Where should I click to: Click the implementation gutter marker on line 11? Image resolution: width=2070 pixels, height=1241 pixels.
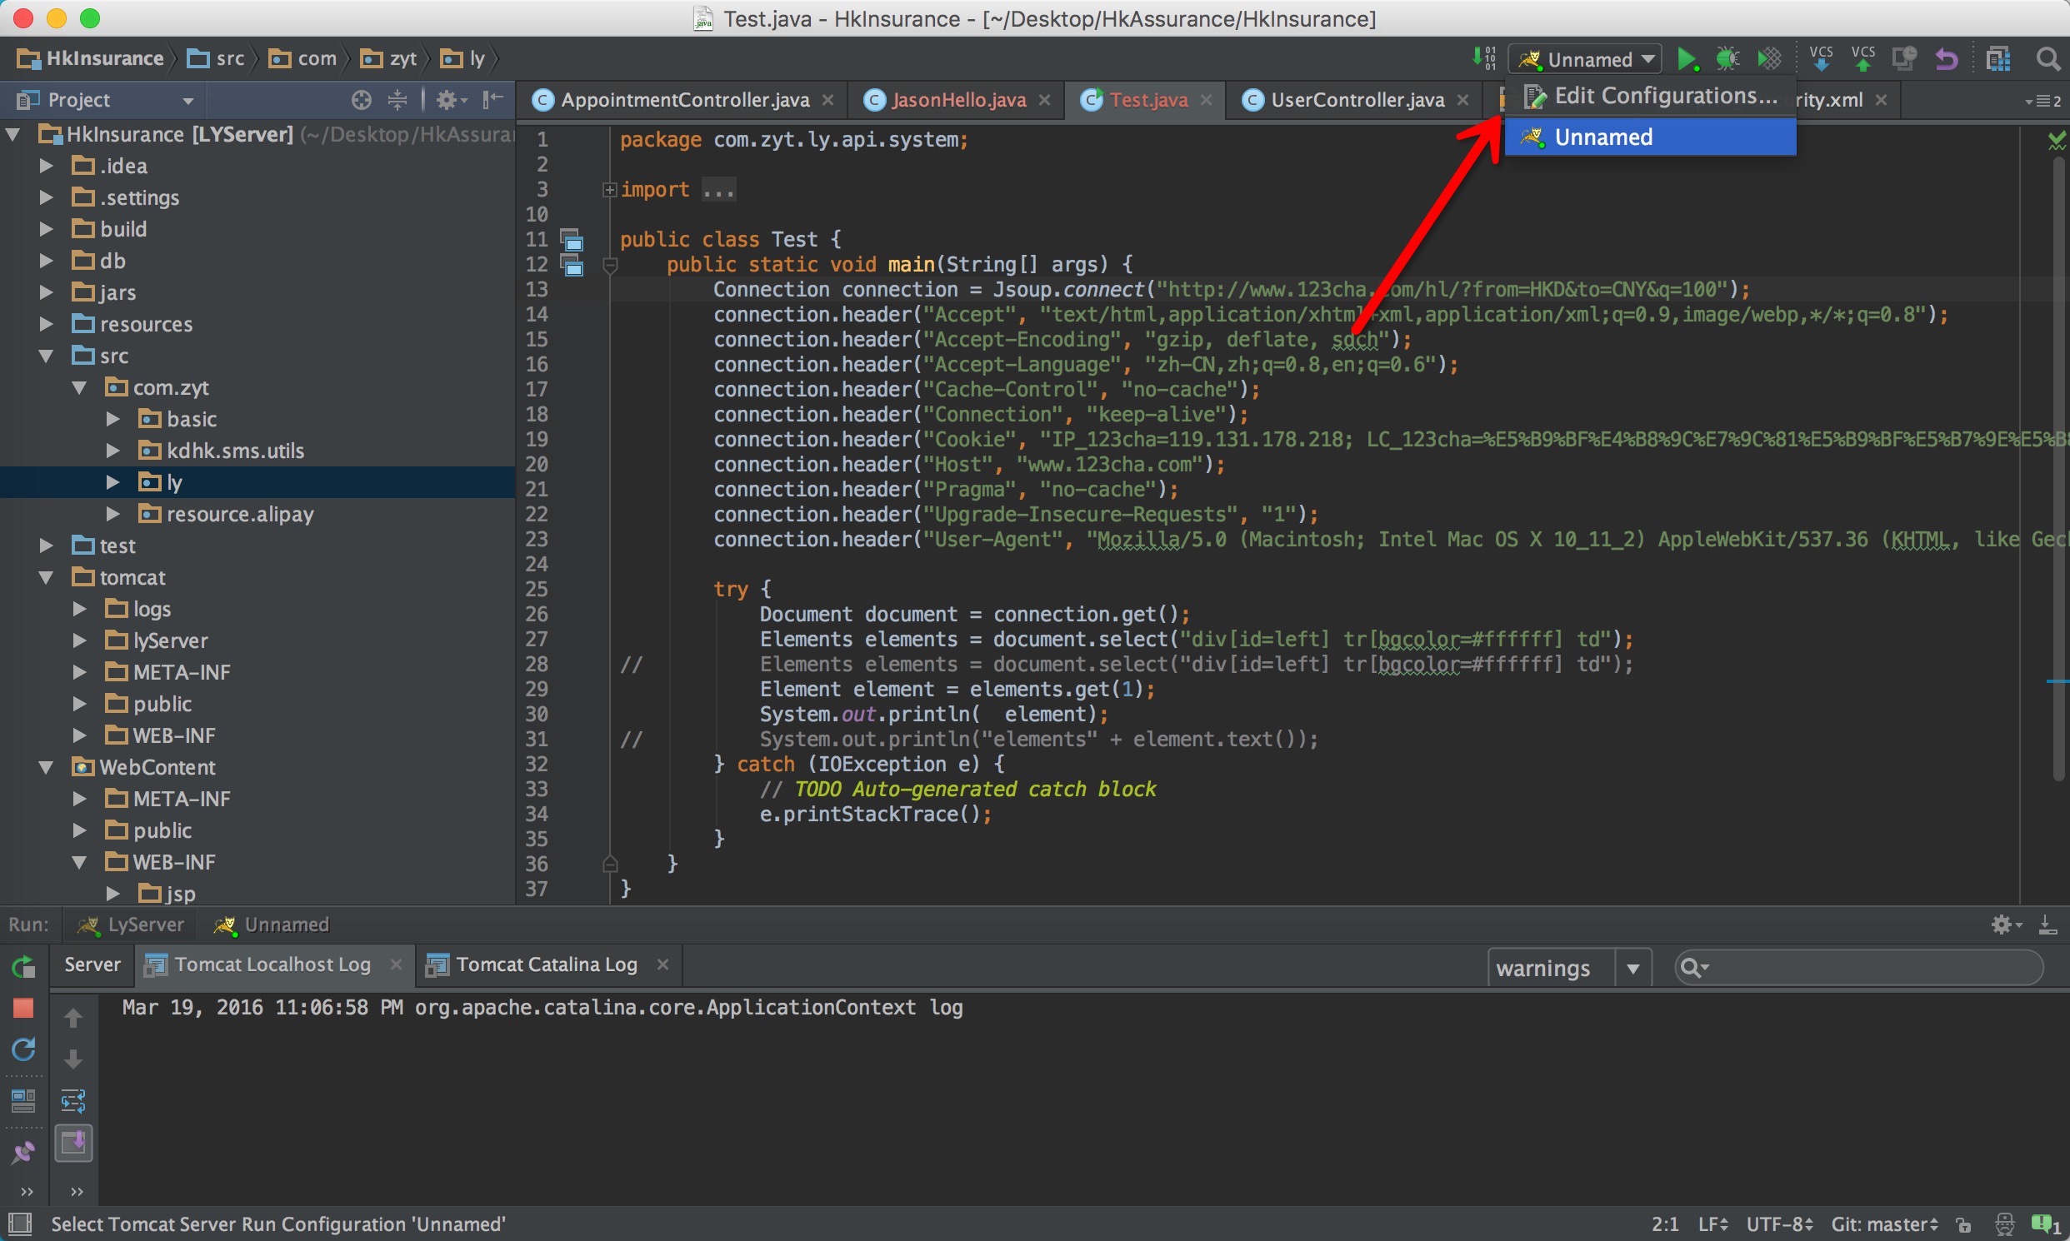pos(572,241)
